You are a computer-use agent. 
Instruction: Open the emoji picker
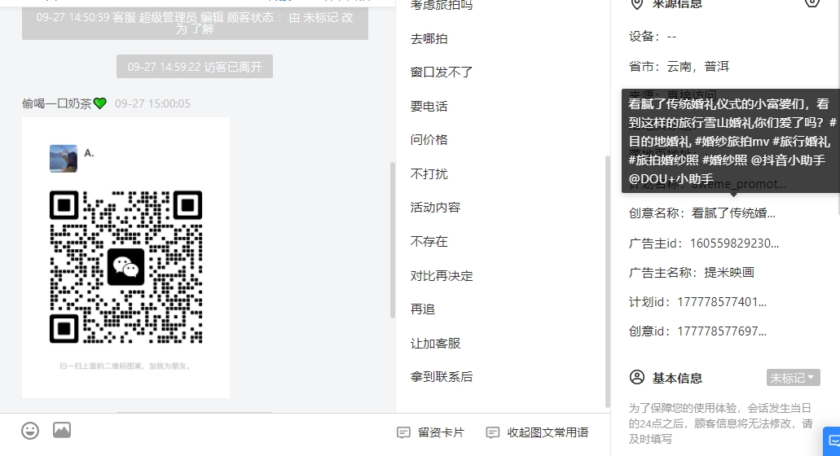coord(30,431)
